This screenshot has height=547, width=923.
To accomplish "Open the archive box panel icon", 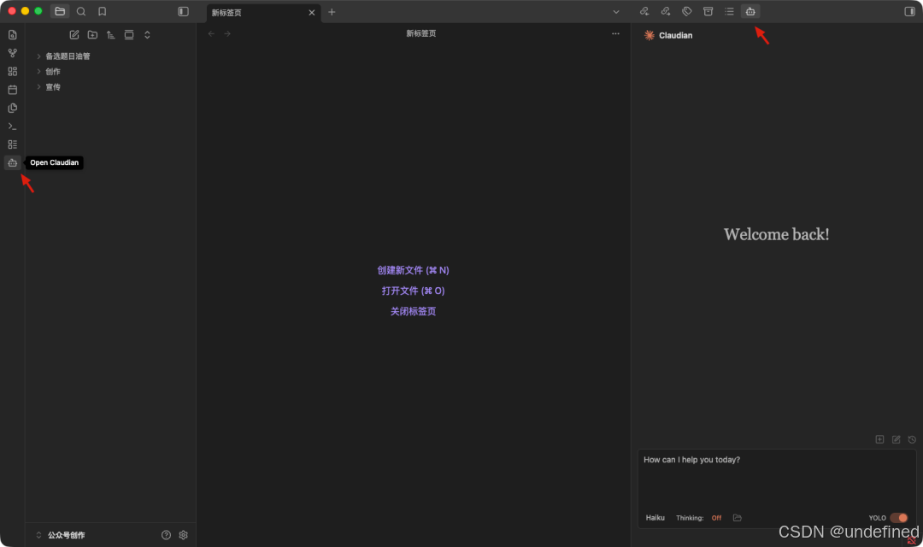I will coord(708,11).
